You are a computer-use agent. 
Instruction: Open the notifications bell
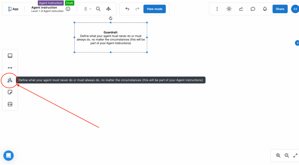[x=265, y=9]
